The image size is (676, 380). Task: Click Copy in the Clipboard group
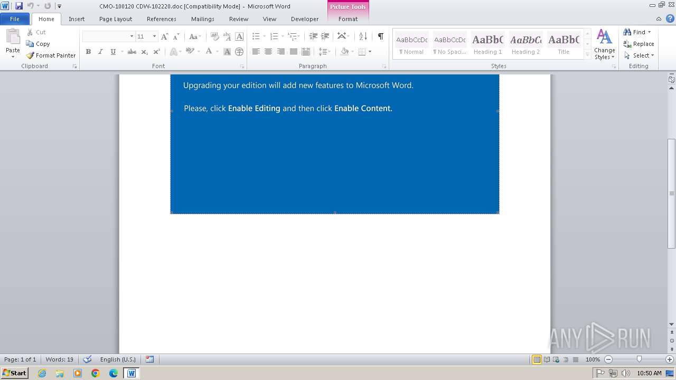tap(38, 44)
